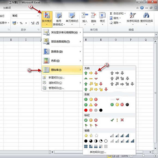Choose the three triangles icon set
This screenshot has width=158, height=158.
pyautogui.click(x=91, y=79)
